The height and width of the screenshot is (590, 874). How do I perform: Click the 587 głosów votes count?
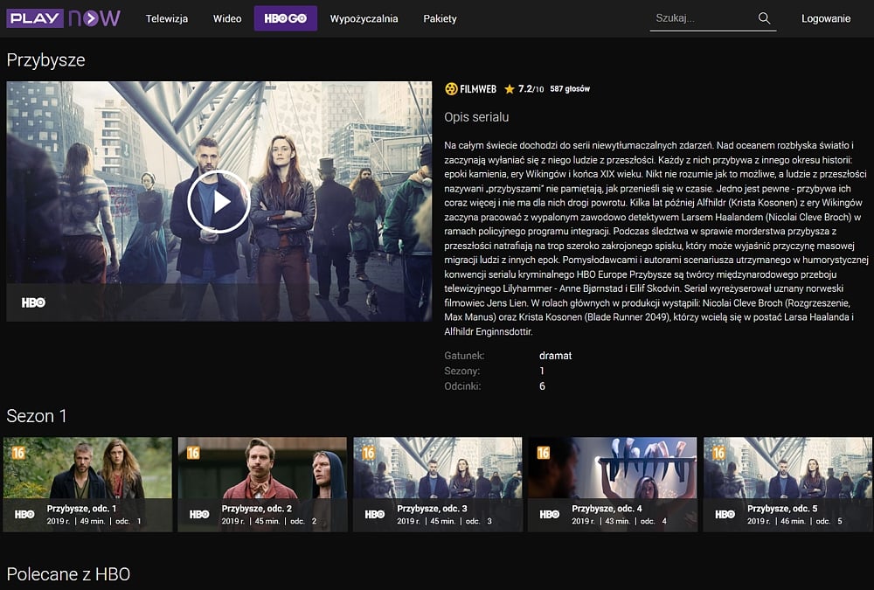point(570,89)
